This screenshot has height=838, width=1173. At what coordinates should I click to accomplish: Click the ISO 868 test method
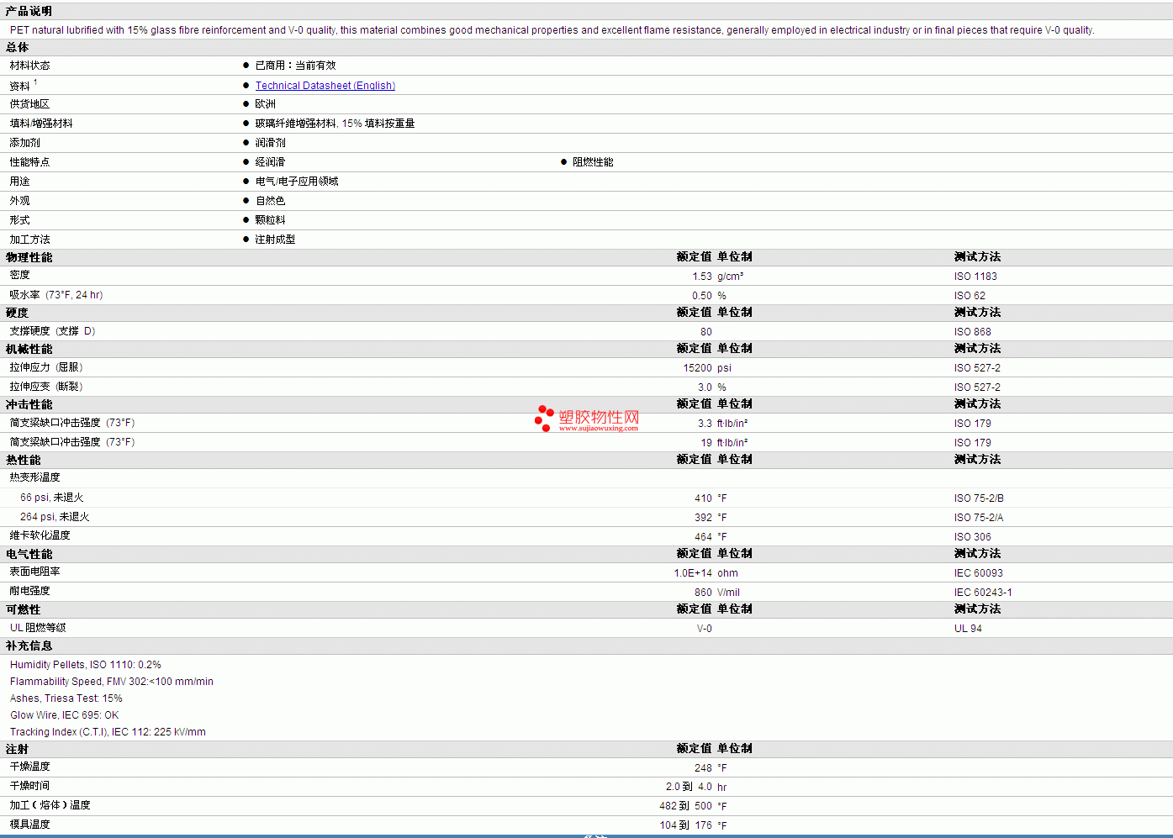tap(973, 332)
